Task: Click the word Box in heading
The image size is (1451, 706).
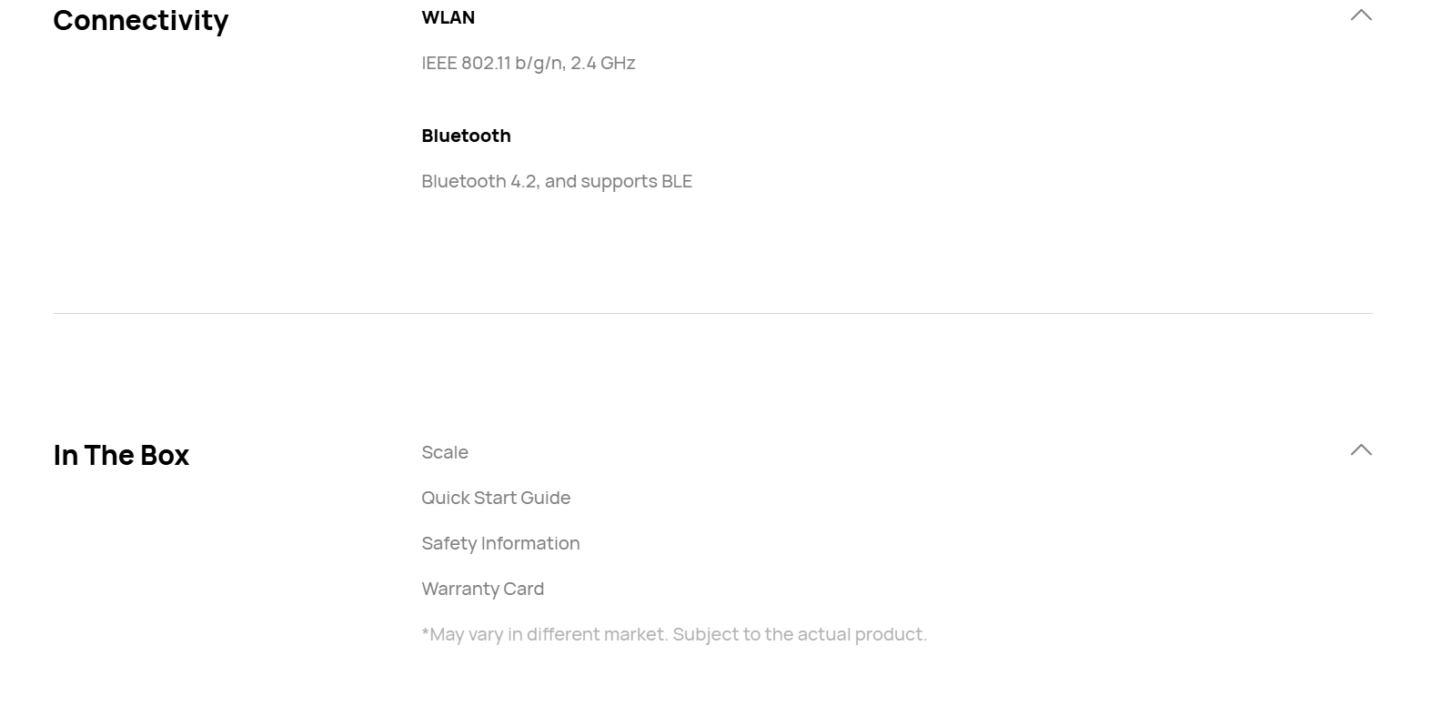Action: point(165,455)
